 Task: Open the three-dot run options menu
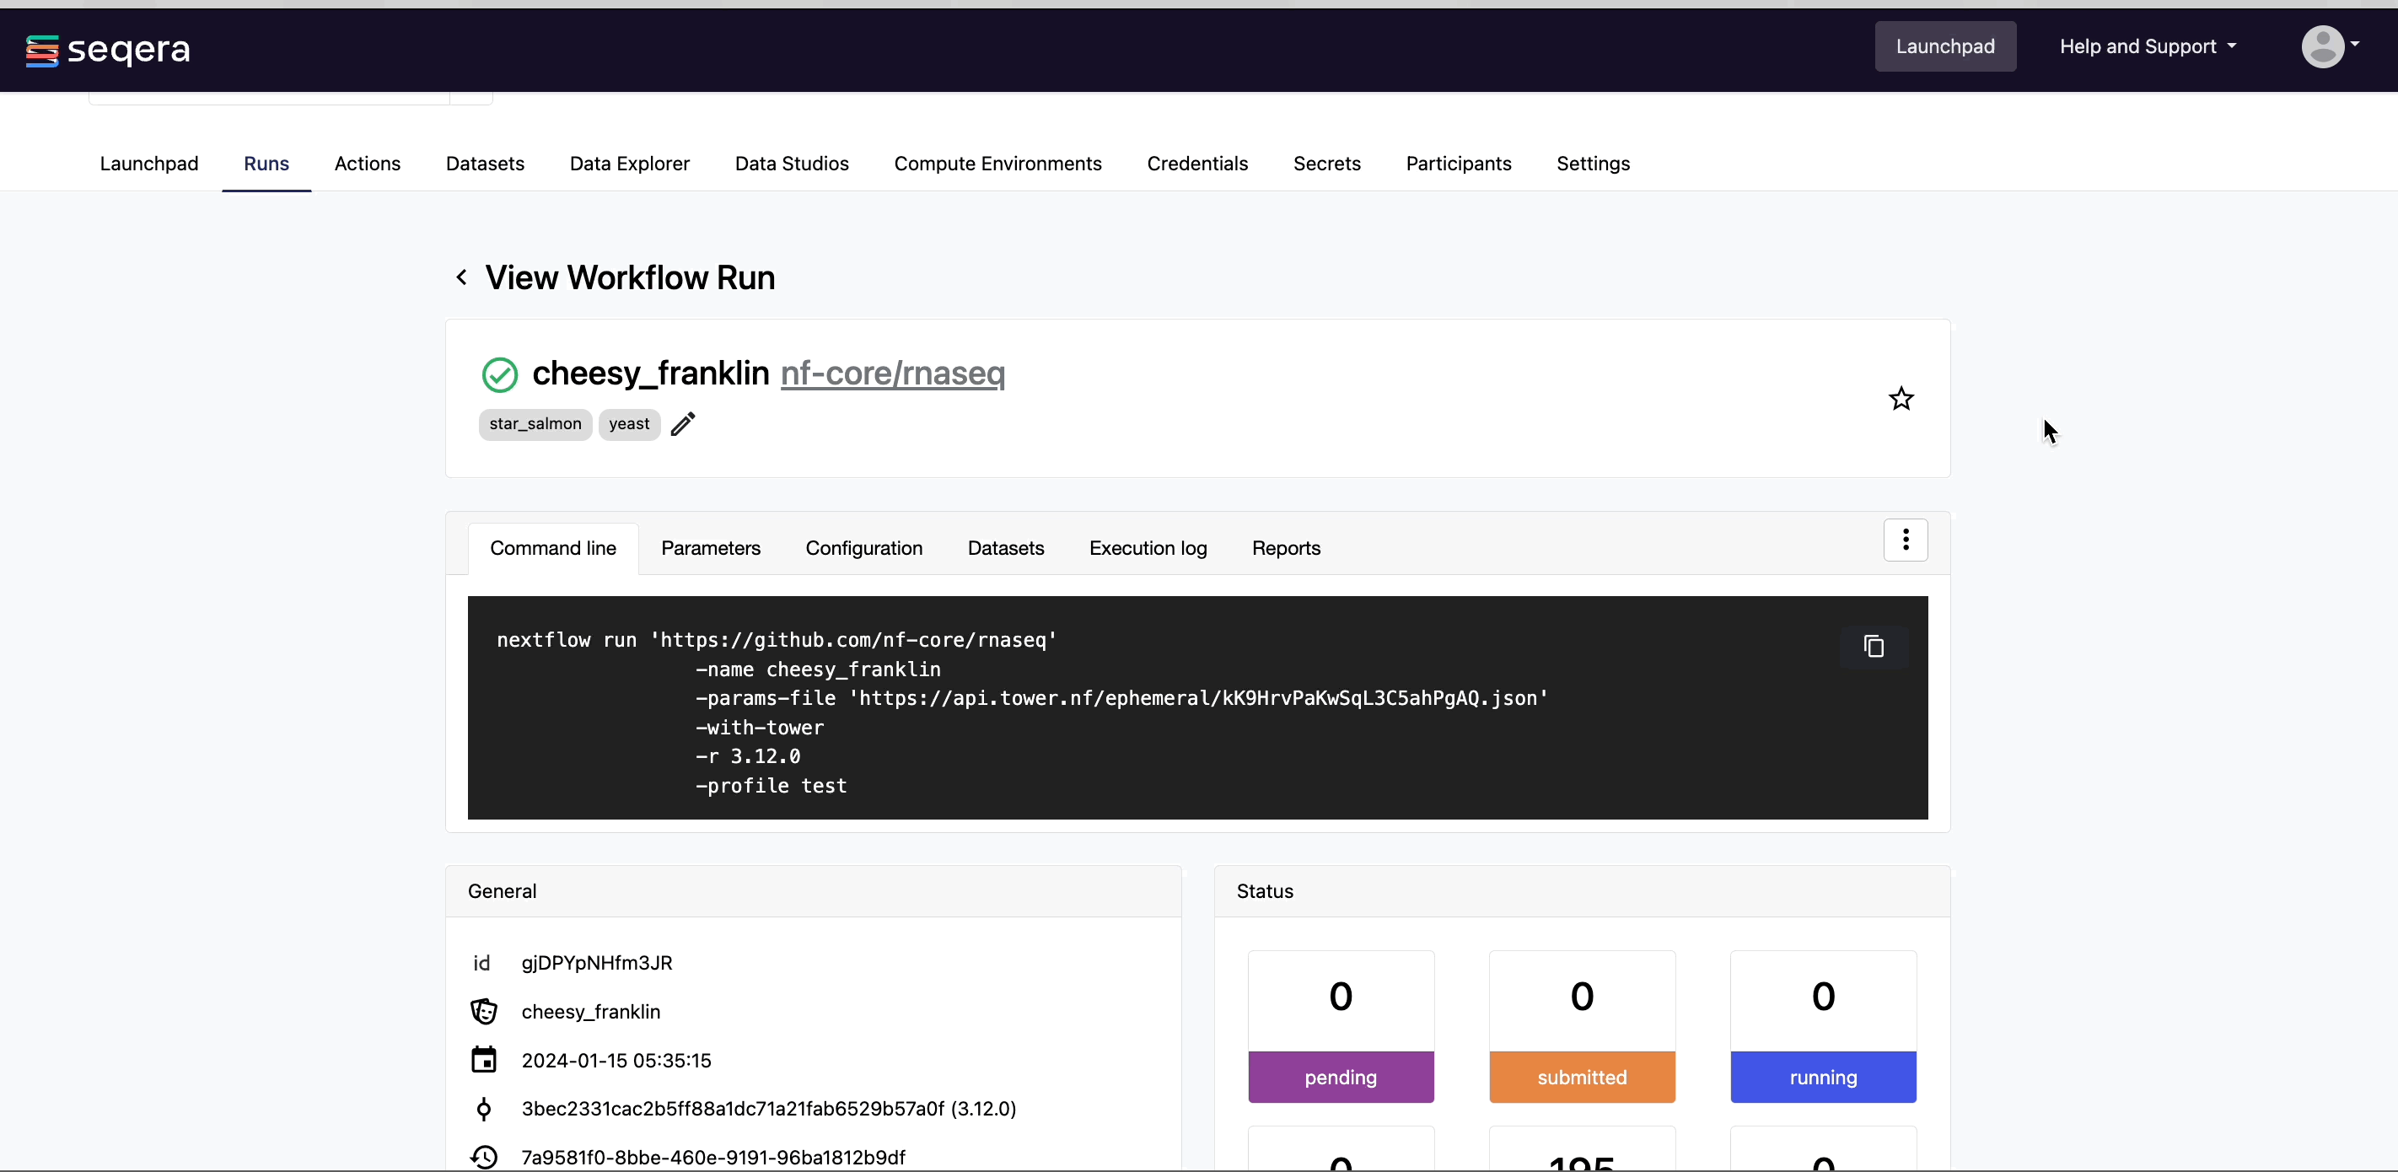(1905, 540)
